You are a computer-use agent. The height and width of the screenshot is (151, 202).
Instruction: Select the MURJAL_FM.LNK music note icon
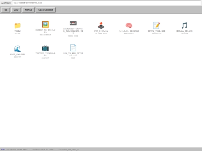tap(184, 25)
